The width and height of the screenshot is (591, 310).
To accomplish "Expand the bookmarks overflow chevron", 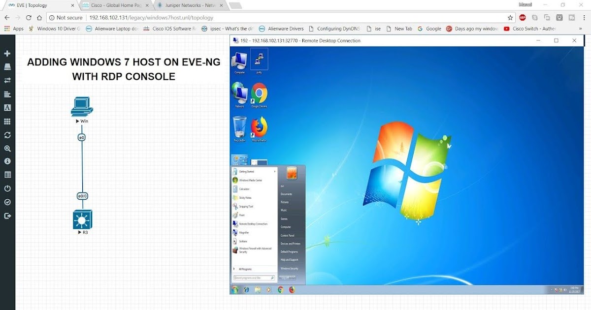I will point(580,29).
